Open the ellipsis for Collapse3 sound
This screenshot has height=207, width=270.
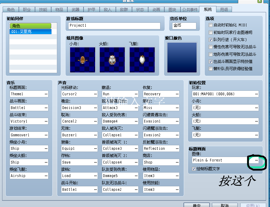(x=136, y=148)
